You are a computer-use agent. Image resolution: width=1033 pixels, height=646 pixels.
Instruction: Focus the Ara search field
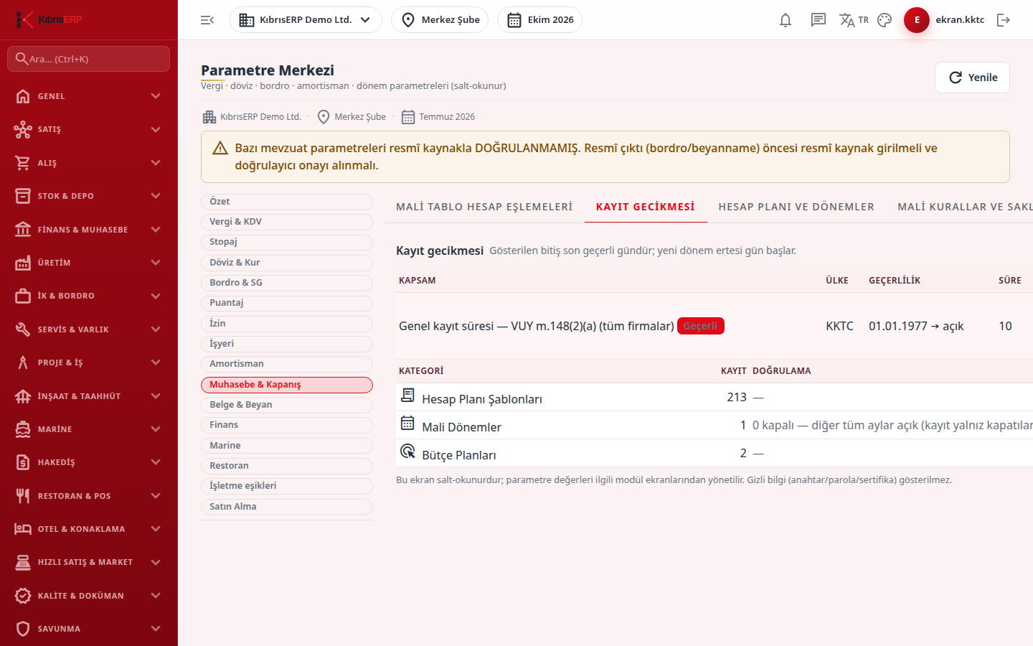(x=89, y=59)
